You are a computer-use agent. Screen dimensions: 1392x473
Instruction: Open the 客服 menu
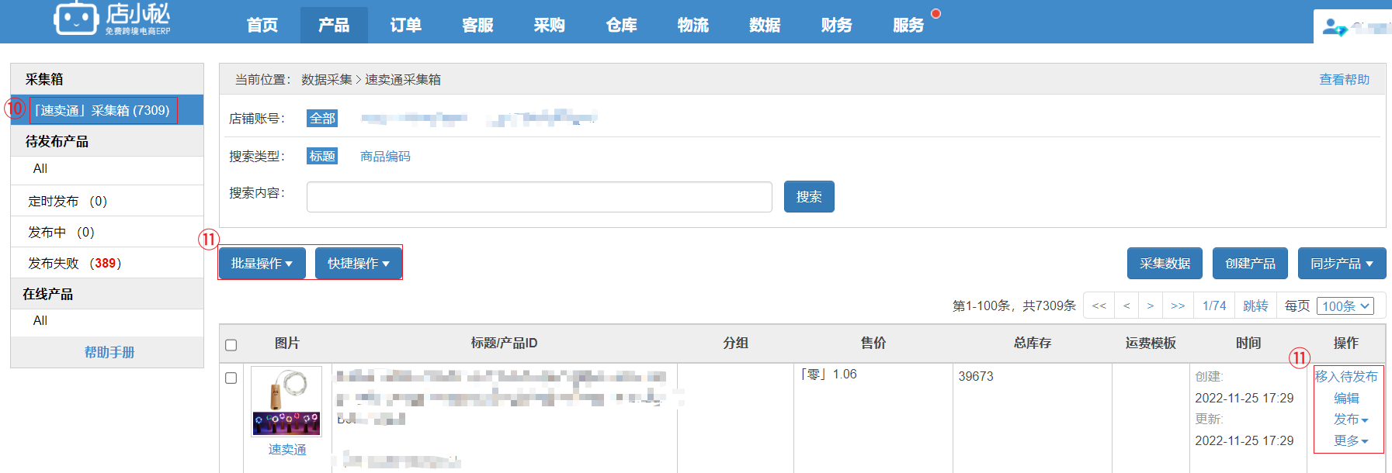(477, 25)
